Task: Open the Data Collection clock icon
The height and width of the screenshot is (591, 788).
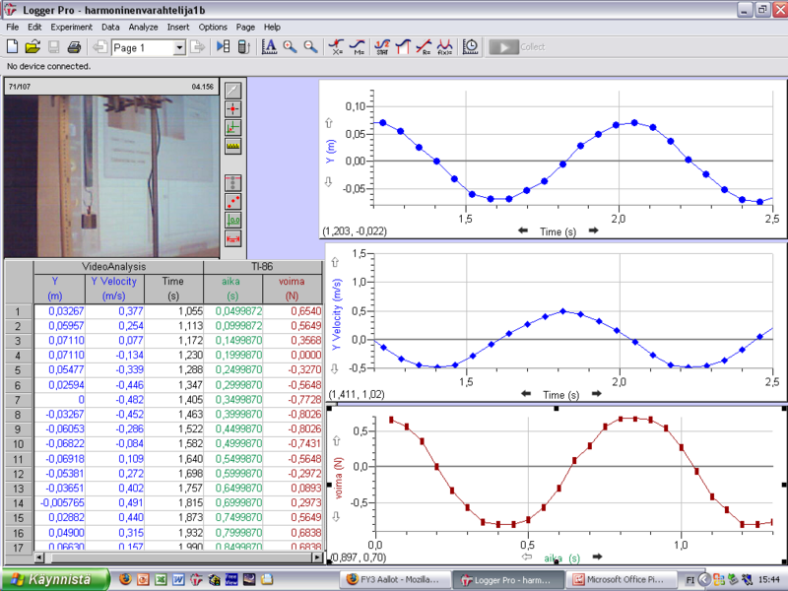Action: pyautogui.click(x=471, y=46)
